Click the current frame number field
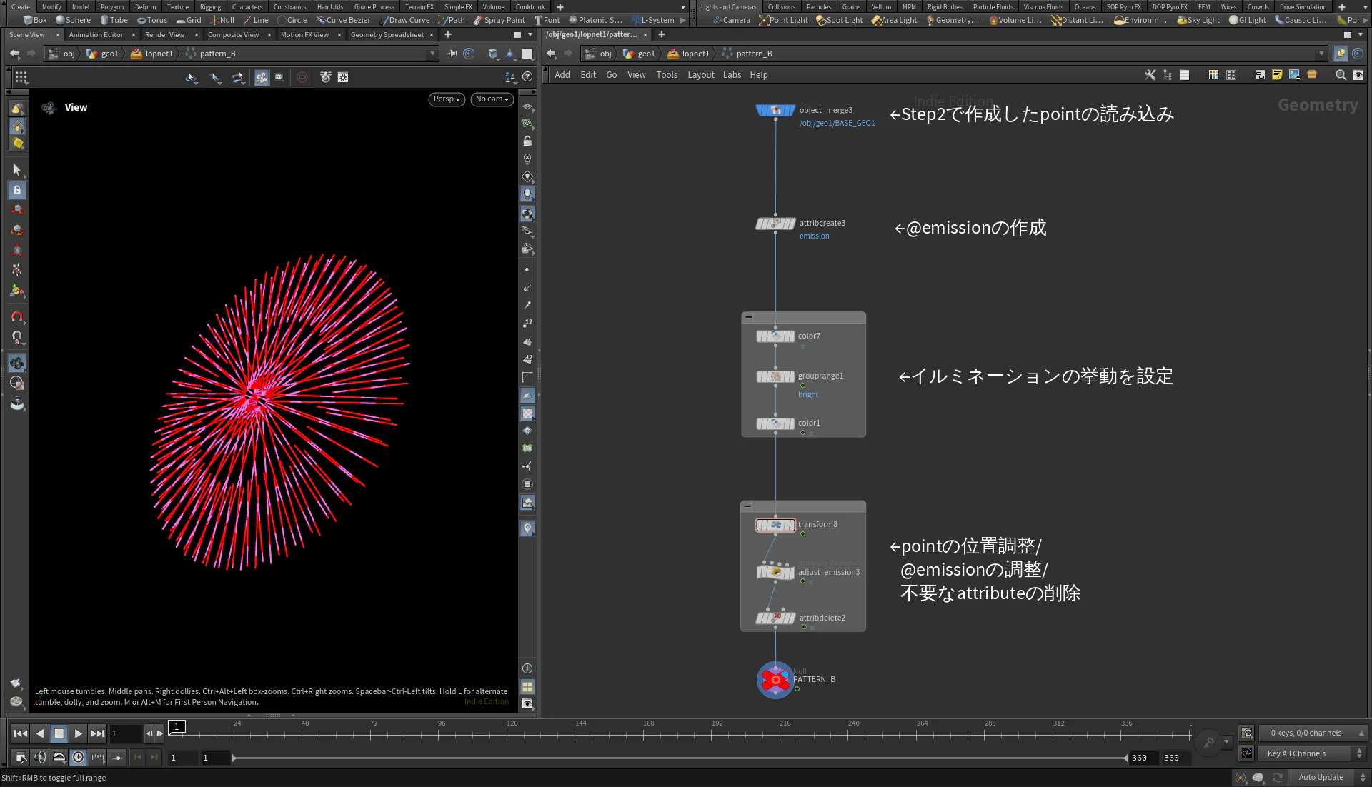Image resolution: width=1372 pixels, height=787 pixels. point(126,733)
